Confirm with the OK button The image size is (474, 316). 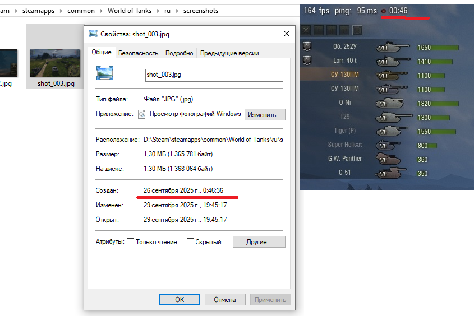(180, 299)
